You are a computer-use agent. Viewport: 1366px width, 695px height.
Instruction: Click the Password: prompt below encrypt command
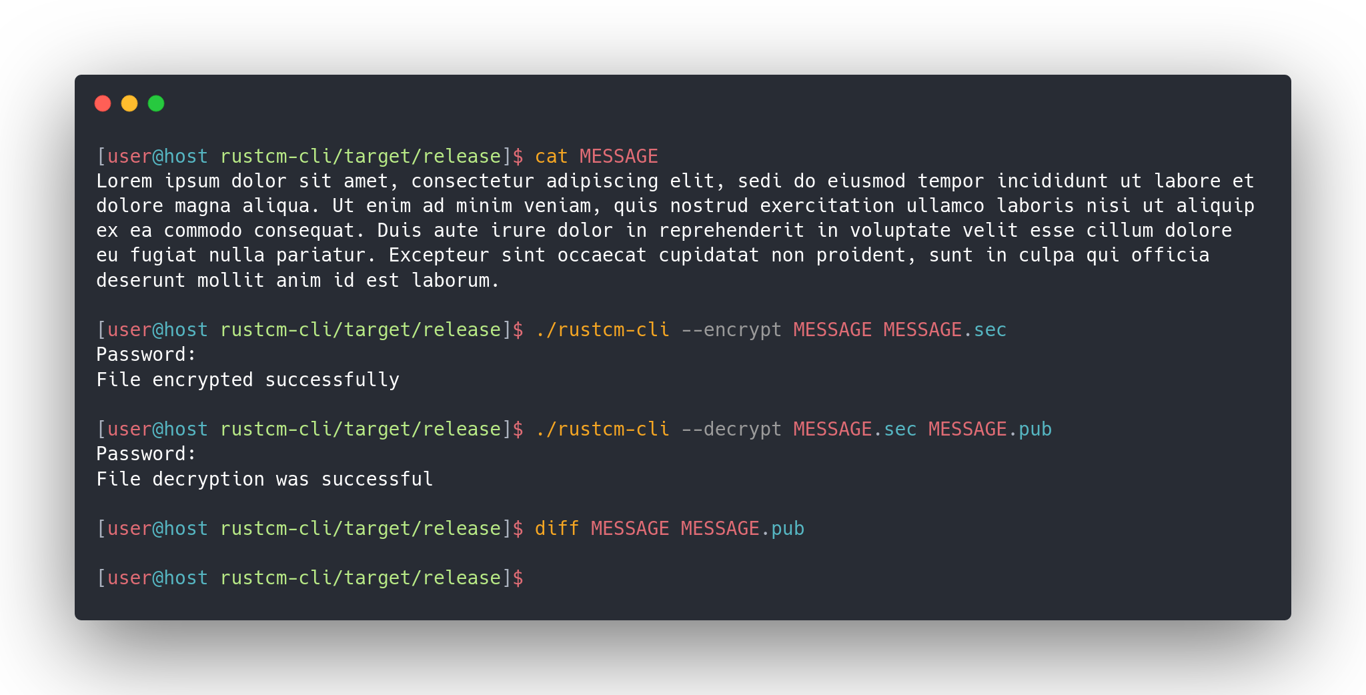pyautogui.click(x=146, y=354)
